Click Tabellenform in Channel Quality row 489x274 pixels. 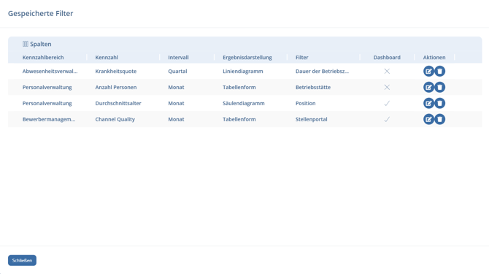click(x=239, y=119)
